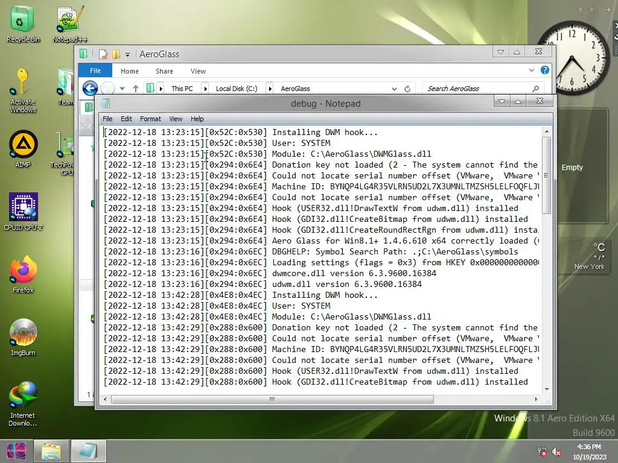Expand the Customize Quick Access Toolbar dropdown
Image resolution: width=618 pixels, height=463 pixels.
point(128,55)
